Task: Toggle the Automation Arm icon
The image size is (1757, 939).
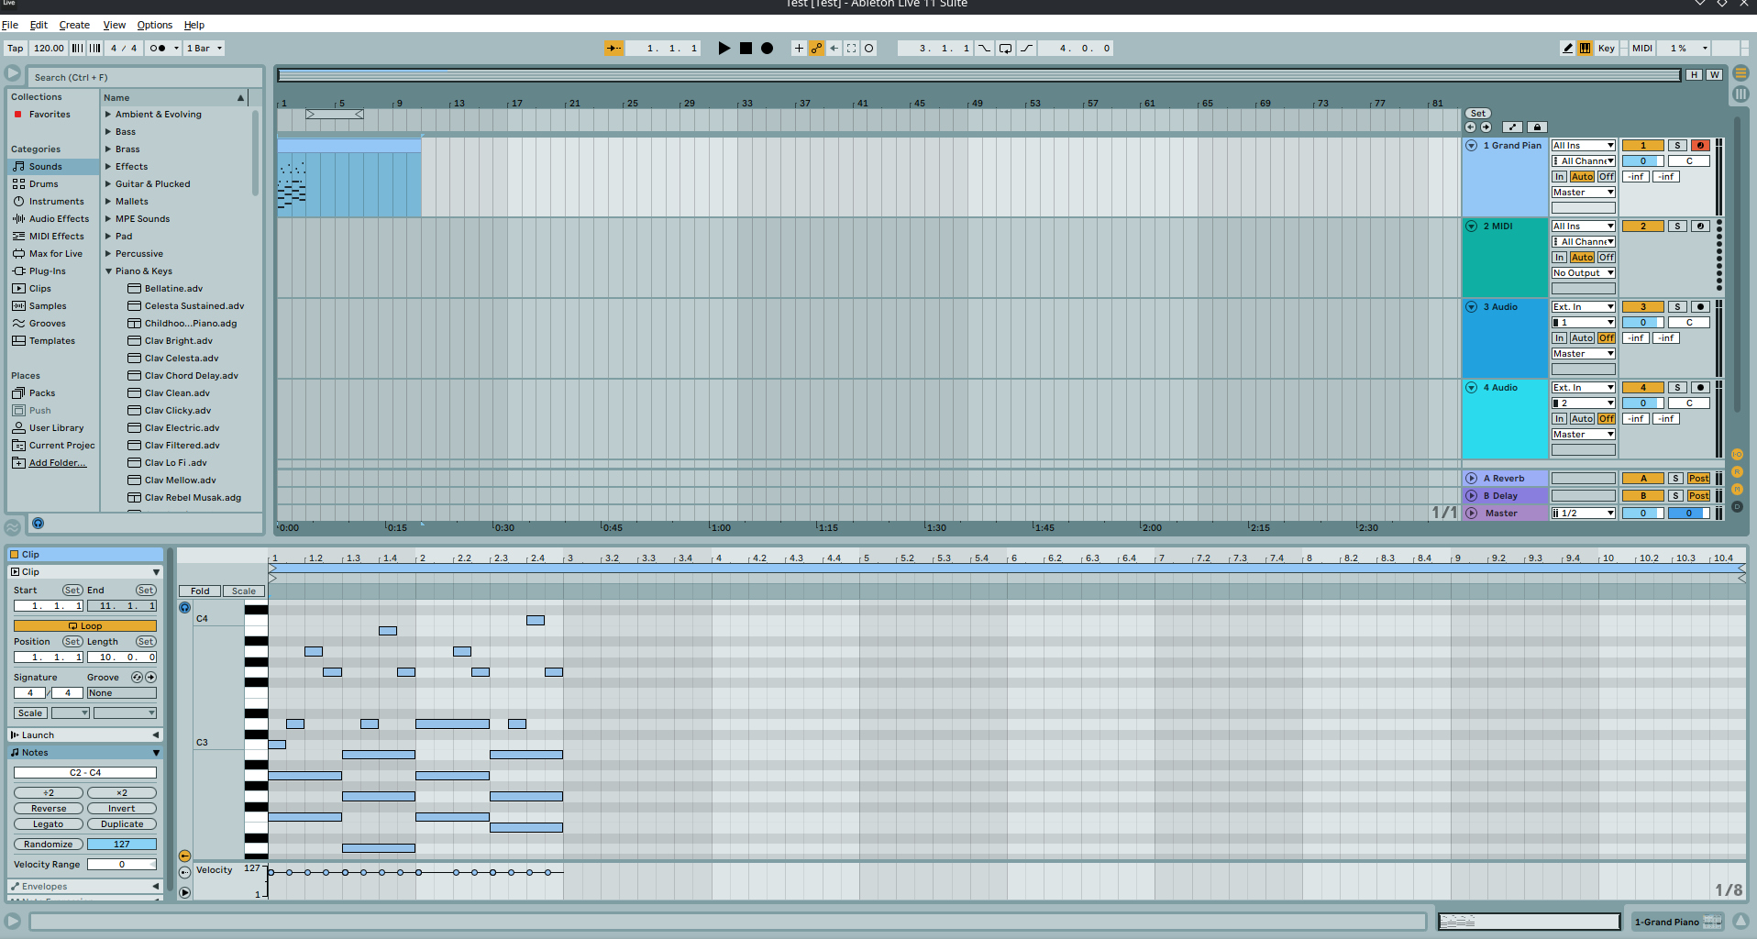Action: [816, 49]
